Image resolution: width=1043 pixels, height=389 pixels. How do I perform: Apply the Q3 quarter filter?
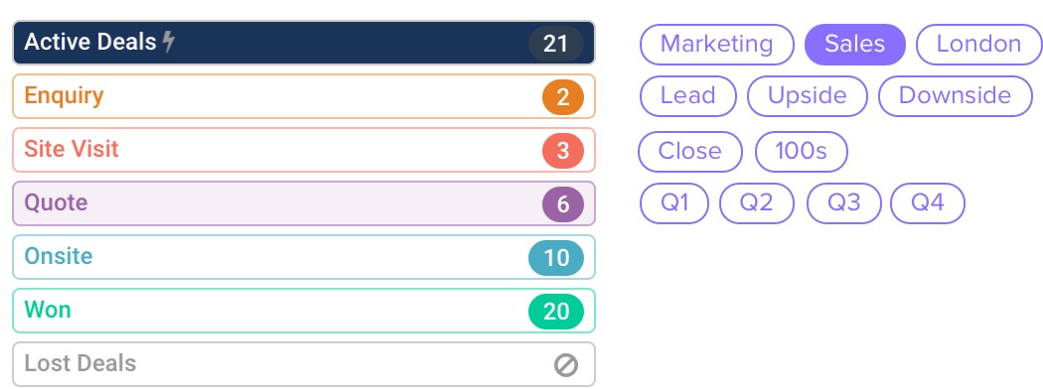[844, 202]
